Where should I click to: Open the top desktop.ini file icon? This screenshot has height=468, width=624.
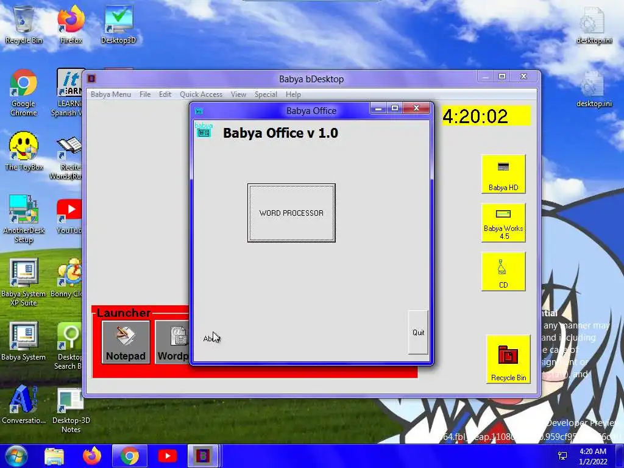594,26
